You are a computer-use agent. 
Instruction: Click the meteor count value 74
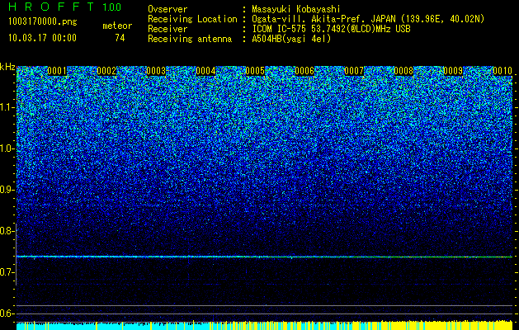120,38
